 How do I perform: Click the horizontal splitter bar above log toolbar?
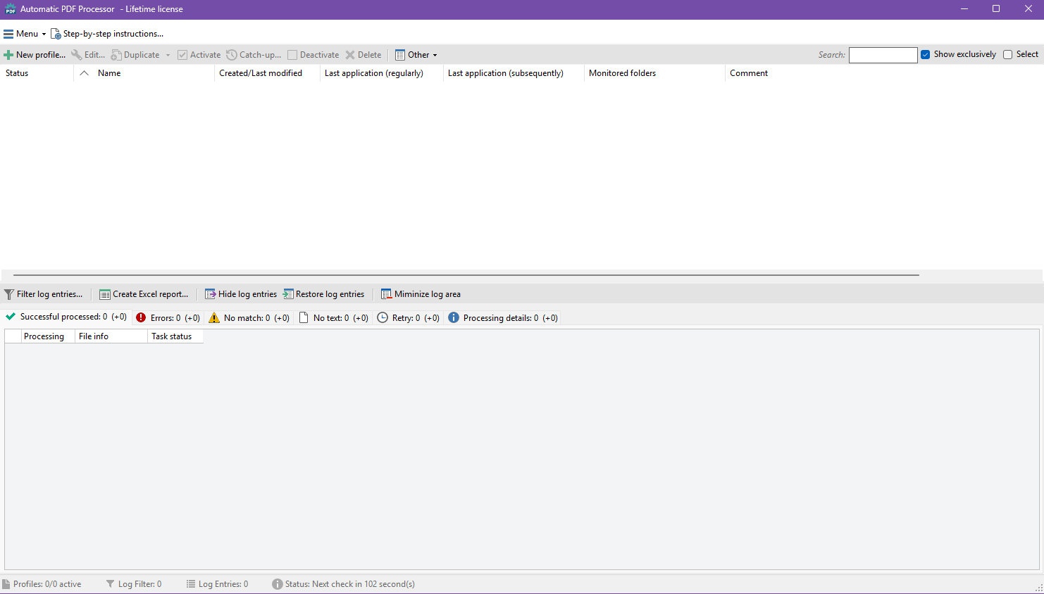(x=466, y=274)
